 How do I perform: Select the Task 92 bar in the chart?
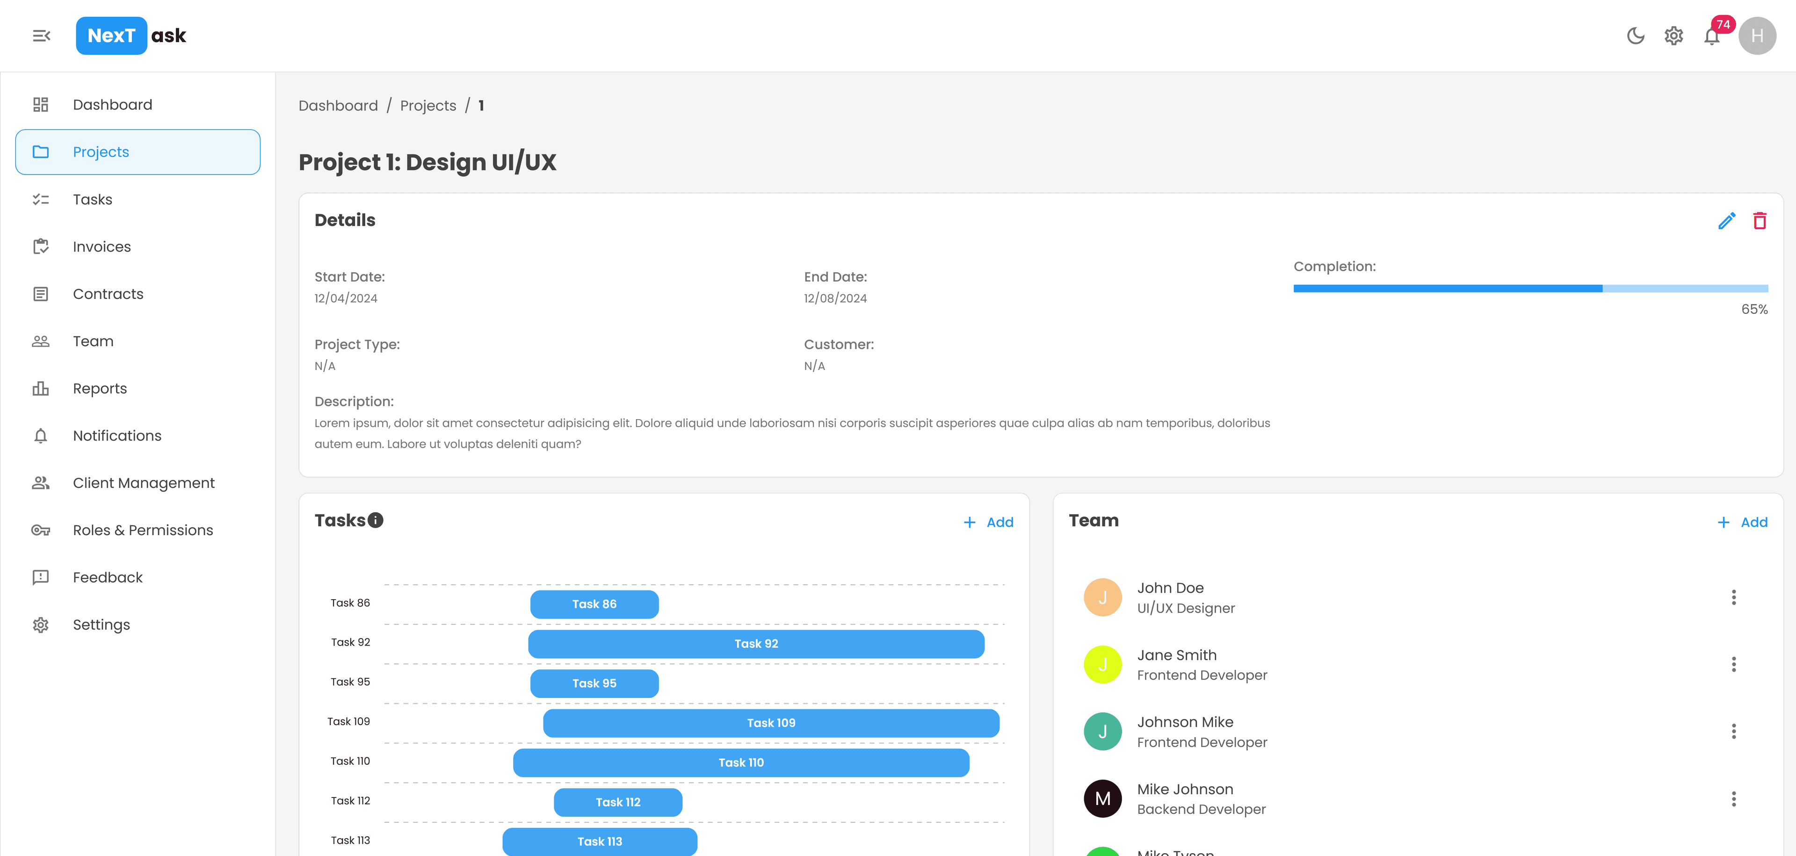point(756,643)
